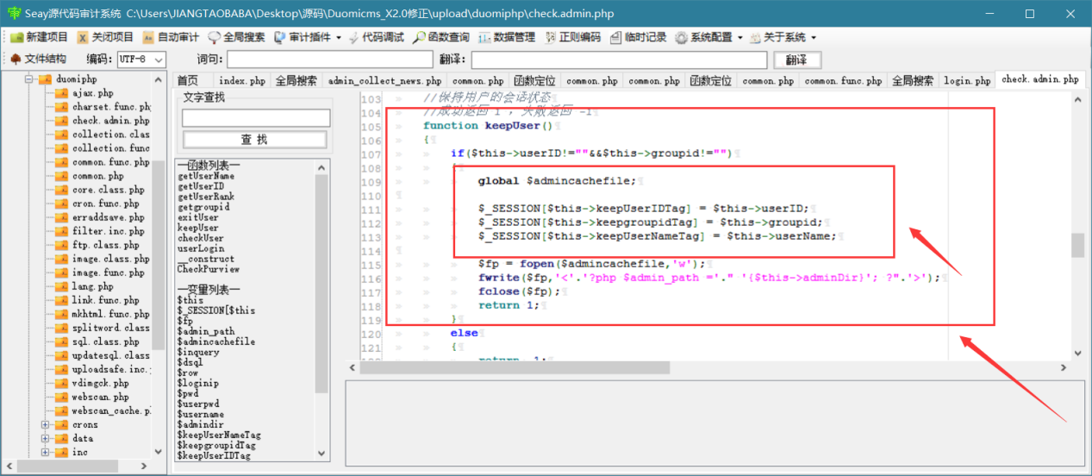Screen dimensions: 1092x476
Task: Open the 正则编码 tool
Action: [572, 37]
